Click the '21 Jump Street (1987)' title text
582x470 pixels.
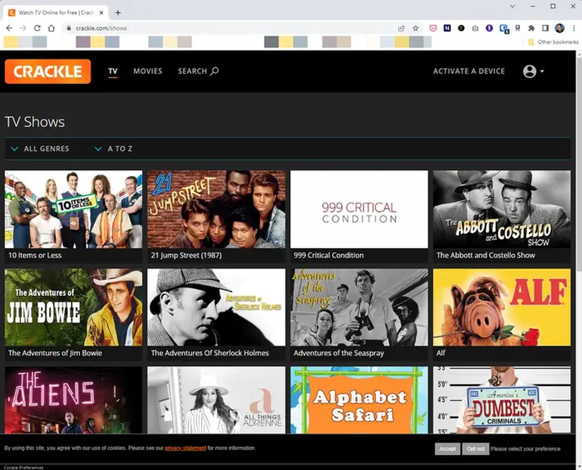[x=186, y=255]
